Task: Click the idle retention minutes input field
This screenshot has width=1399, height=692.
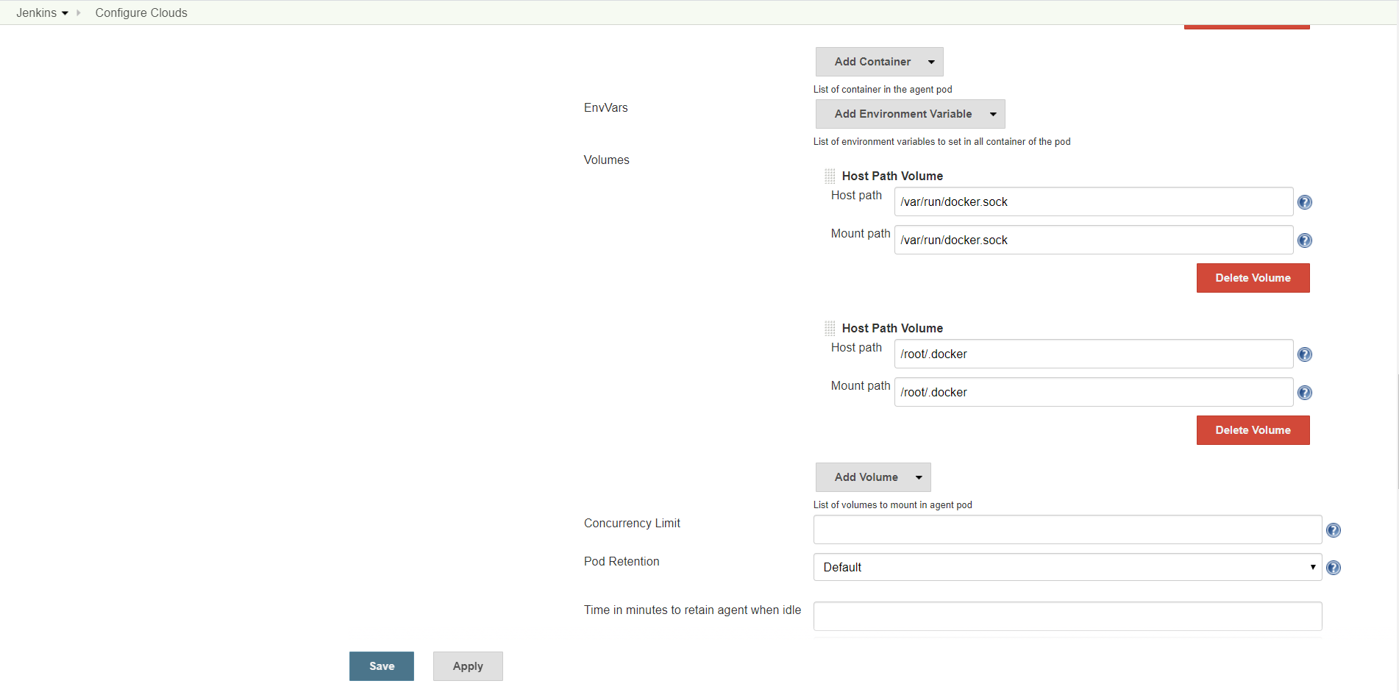Action: [1067, 616]
